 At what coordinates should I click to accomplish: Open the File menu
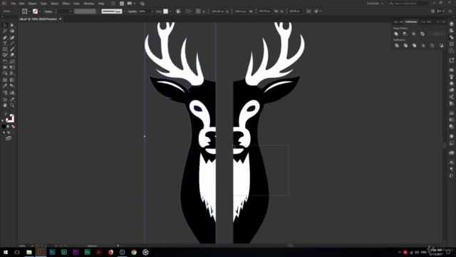(x=13, y=4)
